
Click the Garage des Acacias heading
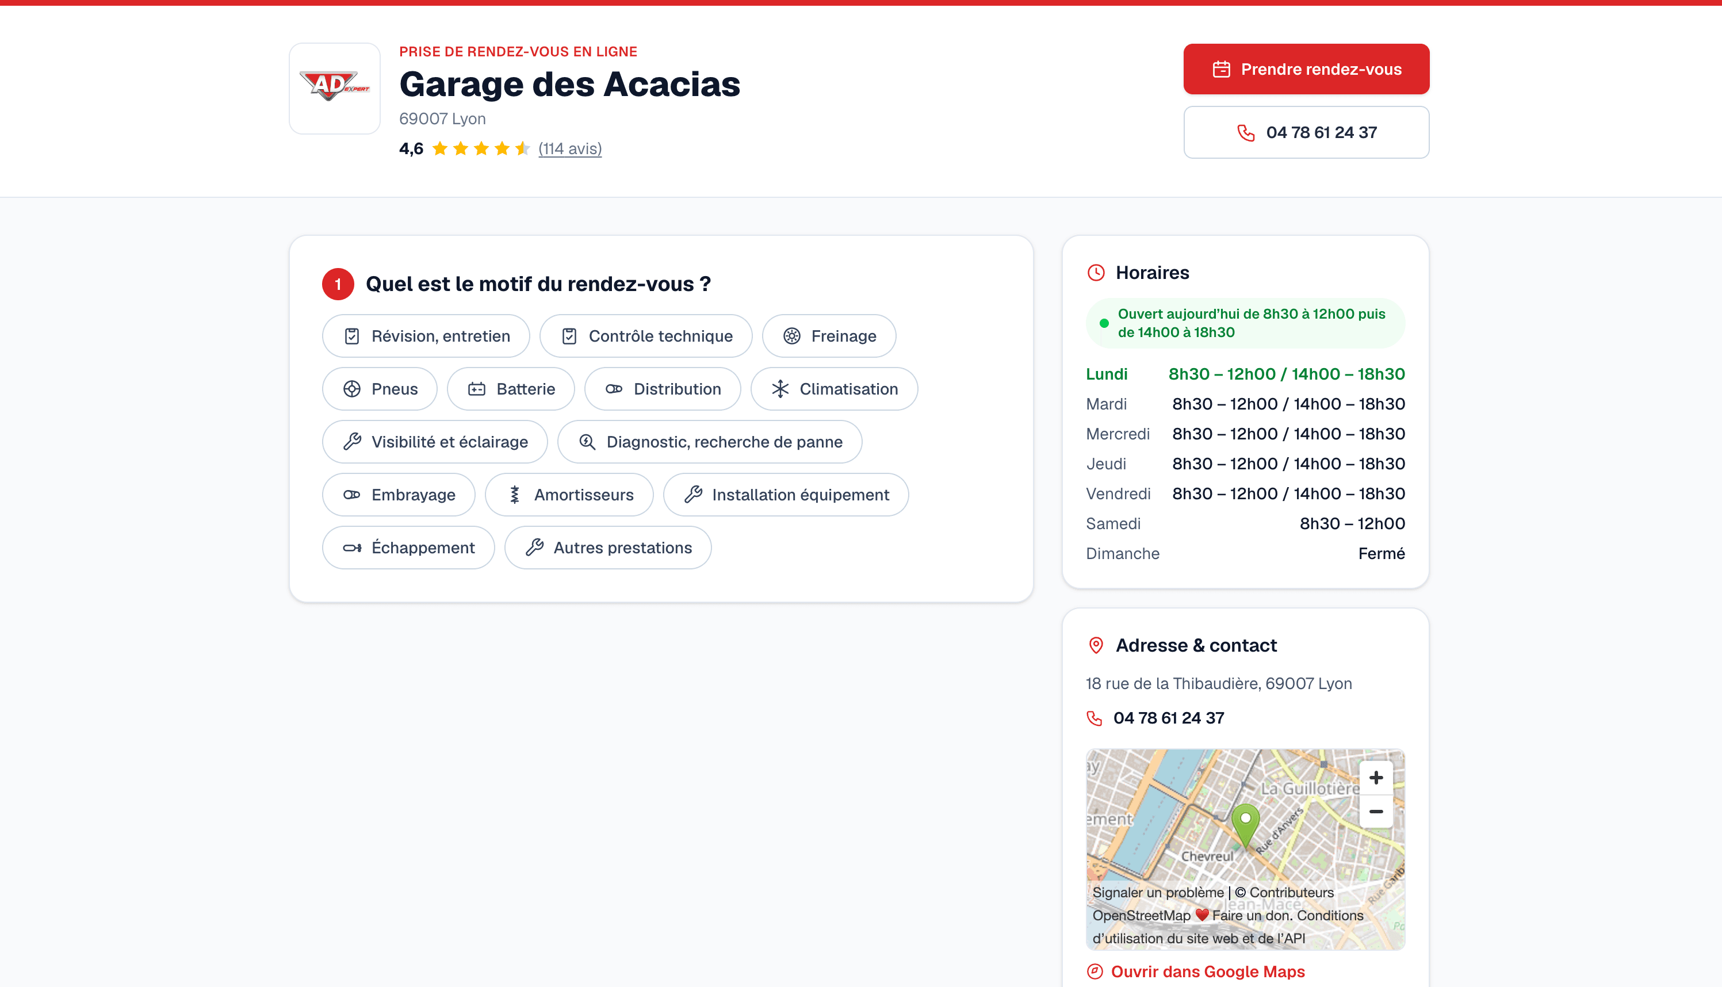pos(569,85)
